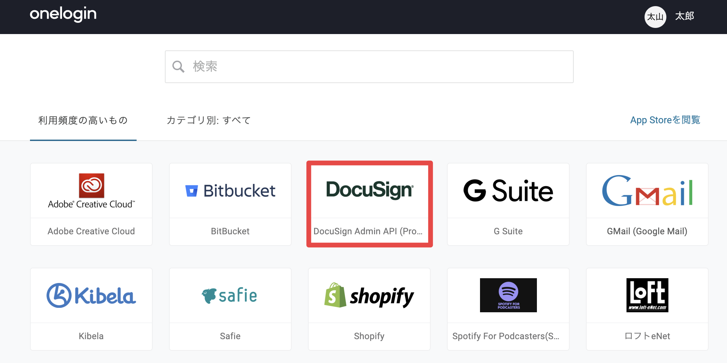Click the GMail (Google Mail) label
727x363 pixels.
[x=647, y=231]
